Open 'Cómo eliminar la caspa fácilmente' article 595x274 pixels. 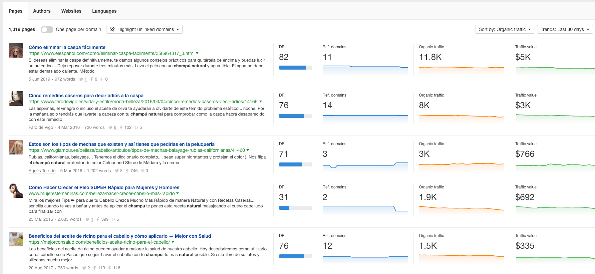coord(67,47)
